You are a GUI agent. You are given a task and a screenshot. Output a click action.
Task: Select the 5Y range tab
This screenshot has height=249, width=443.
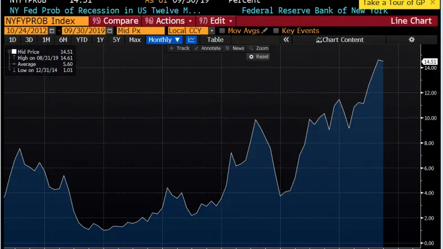coord(116,40)
